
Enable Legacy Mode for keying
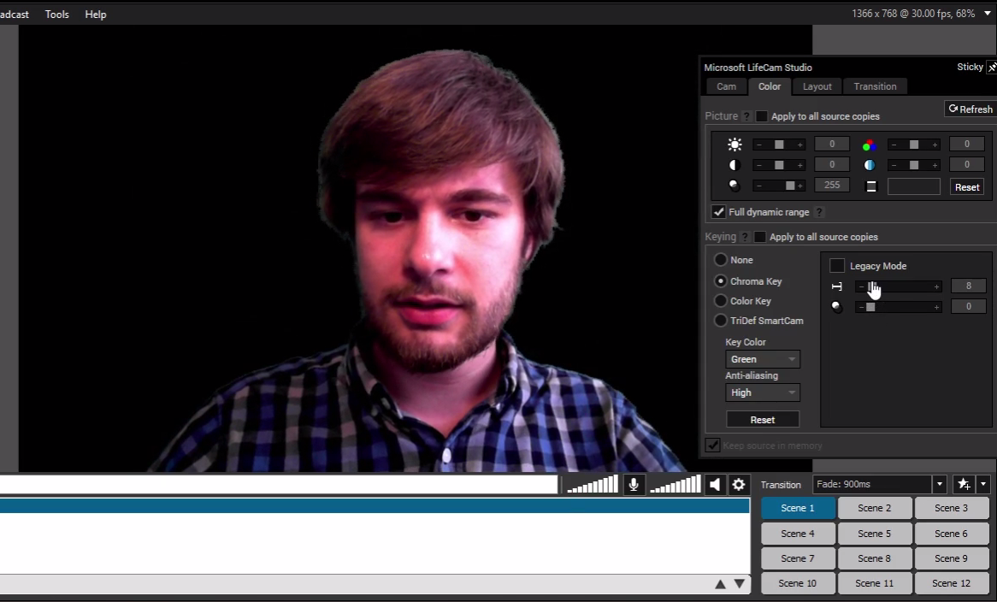836,265
